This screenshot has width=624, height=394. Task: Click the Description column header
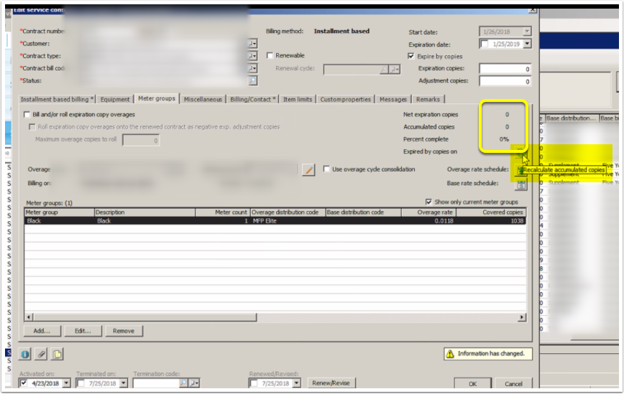coord(145,212)
